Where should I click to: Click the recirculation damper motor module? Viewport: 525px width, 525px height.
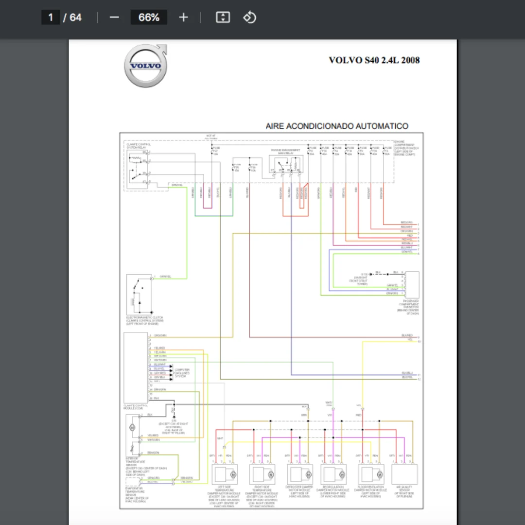coord(333,474)
